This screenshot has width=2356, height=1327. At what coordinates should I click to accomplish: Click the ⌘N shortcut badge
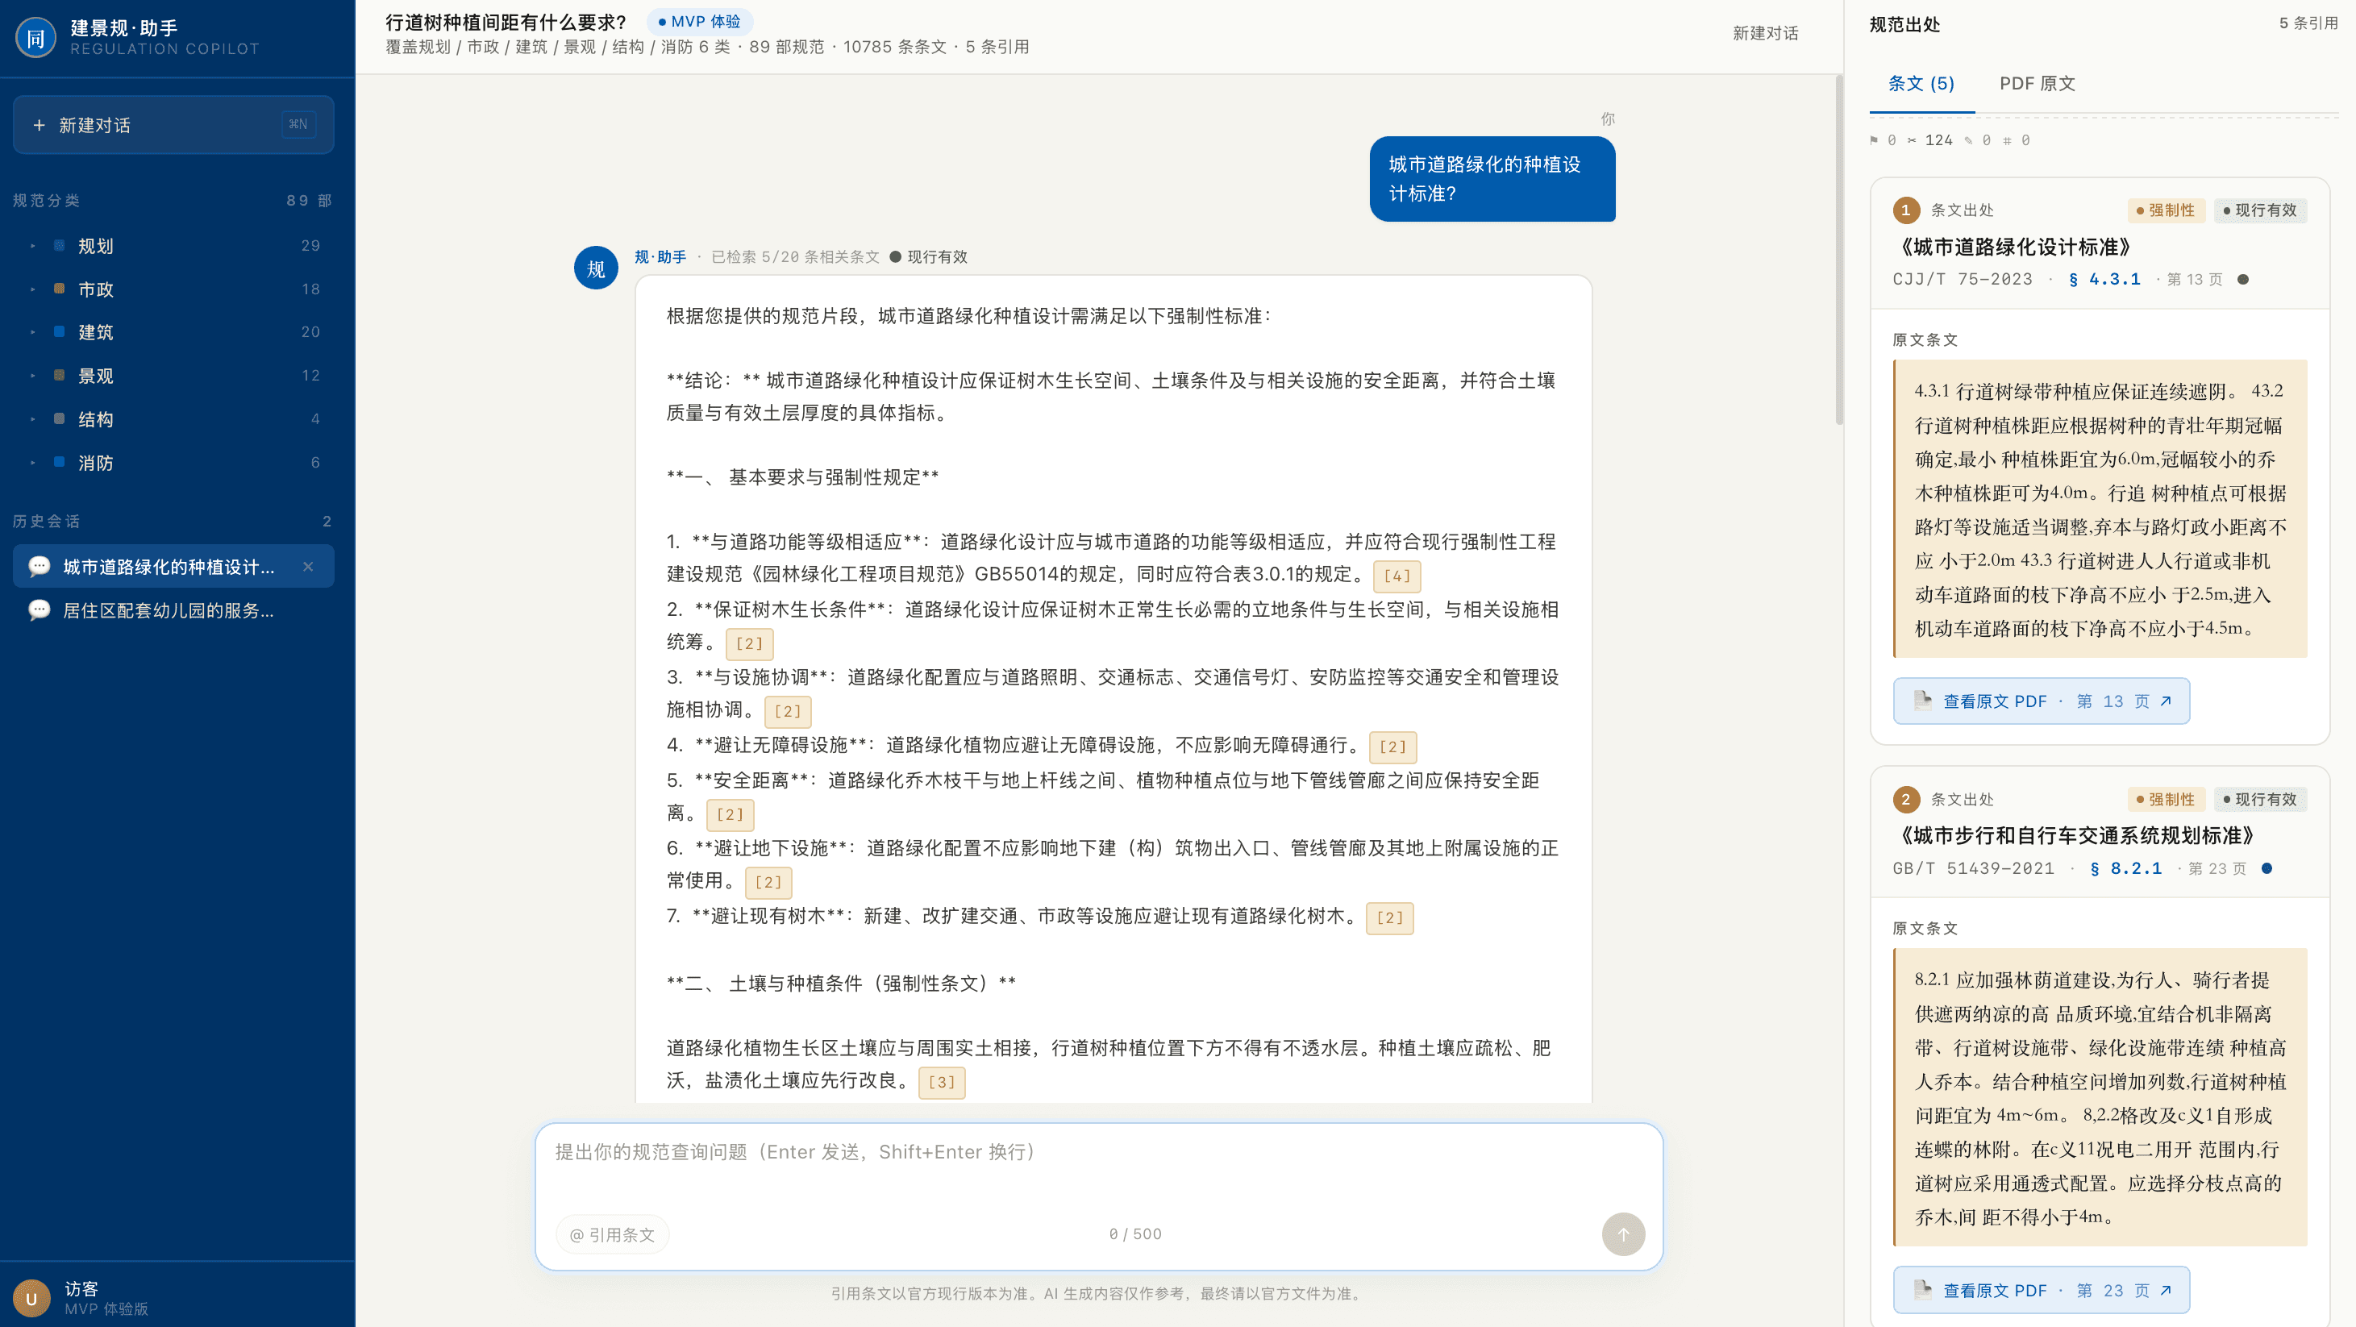pos(298,124)
